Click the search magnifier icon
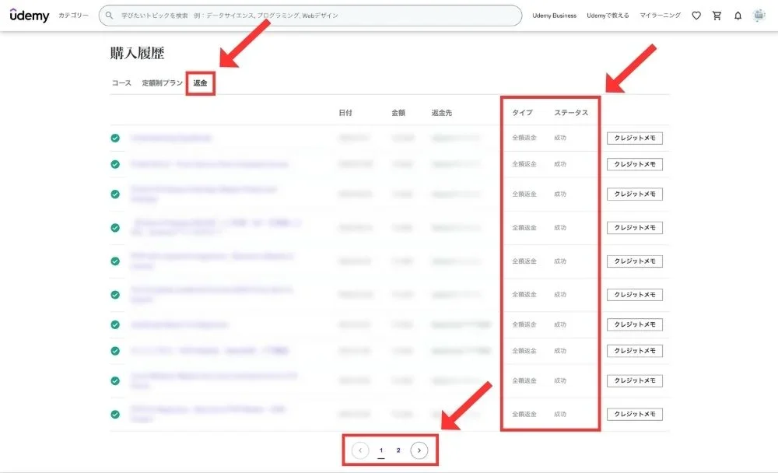The width and height of the screenshot is (778, 473). point(110,16)
